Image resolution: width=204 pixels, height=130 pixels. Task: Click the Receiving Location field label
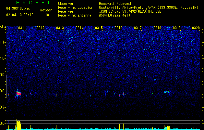[76, 7]
